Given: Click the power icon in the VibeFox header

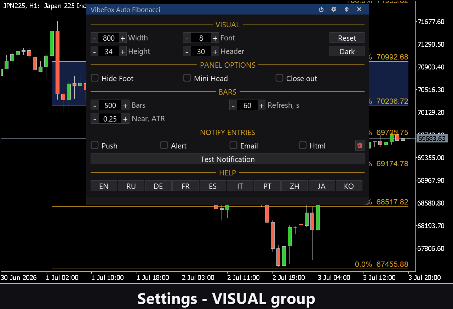Looking at the screenshot, I should pos(321,10).
